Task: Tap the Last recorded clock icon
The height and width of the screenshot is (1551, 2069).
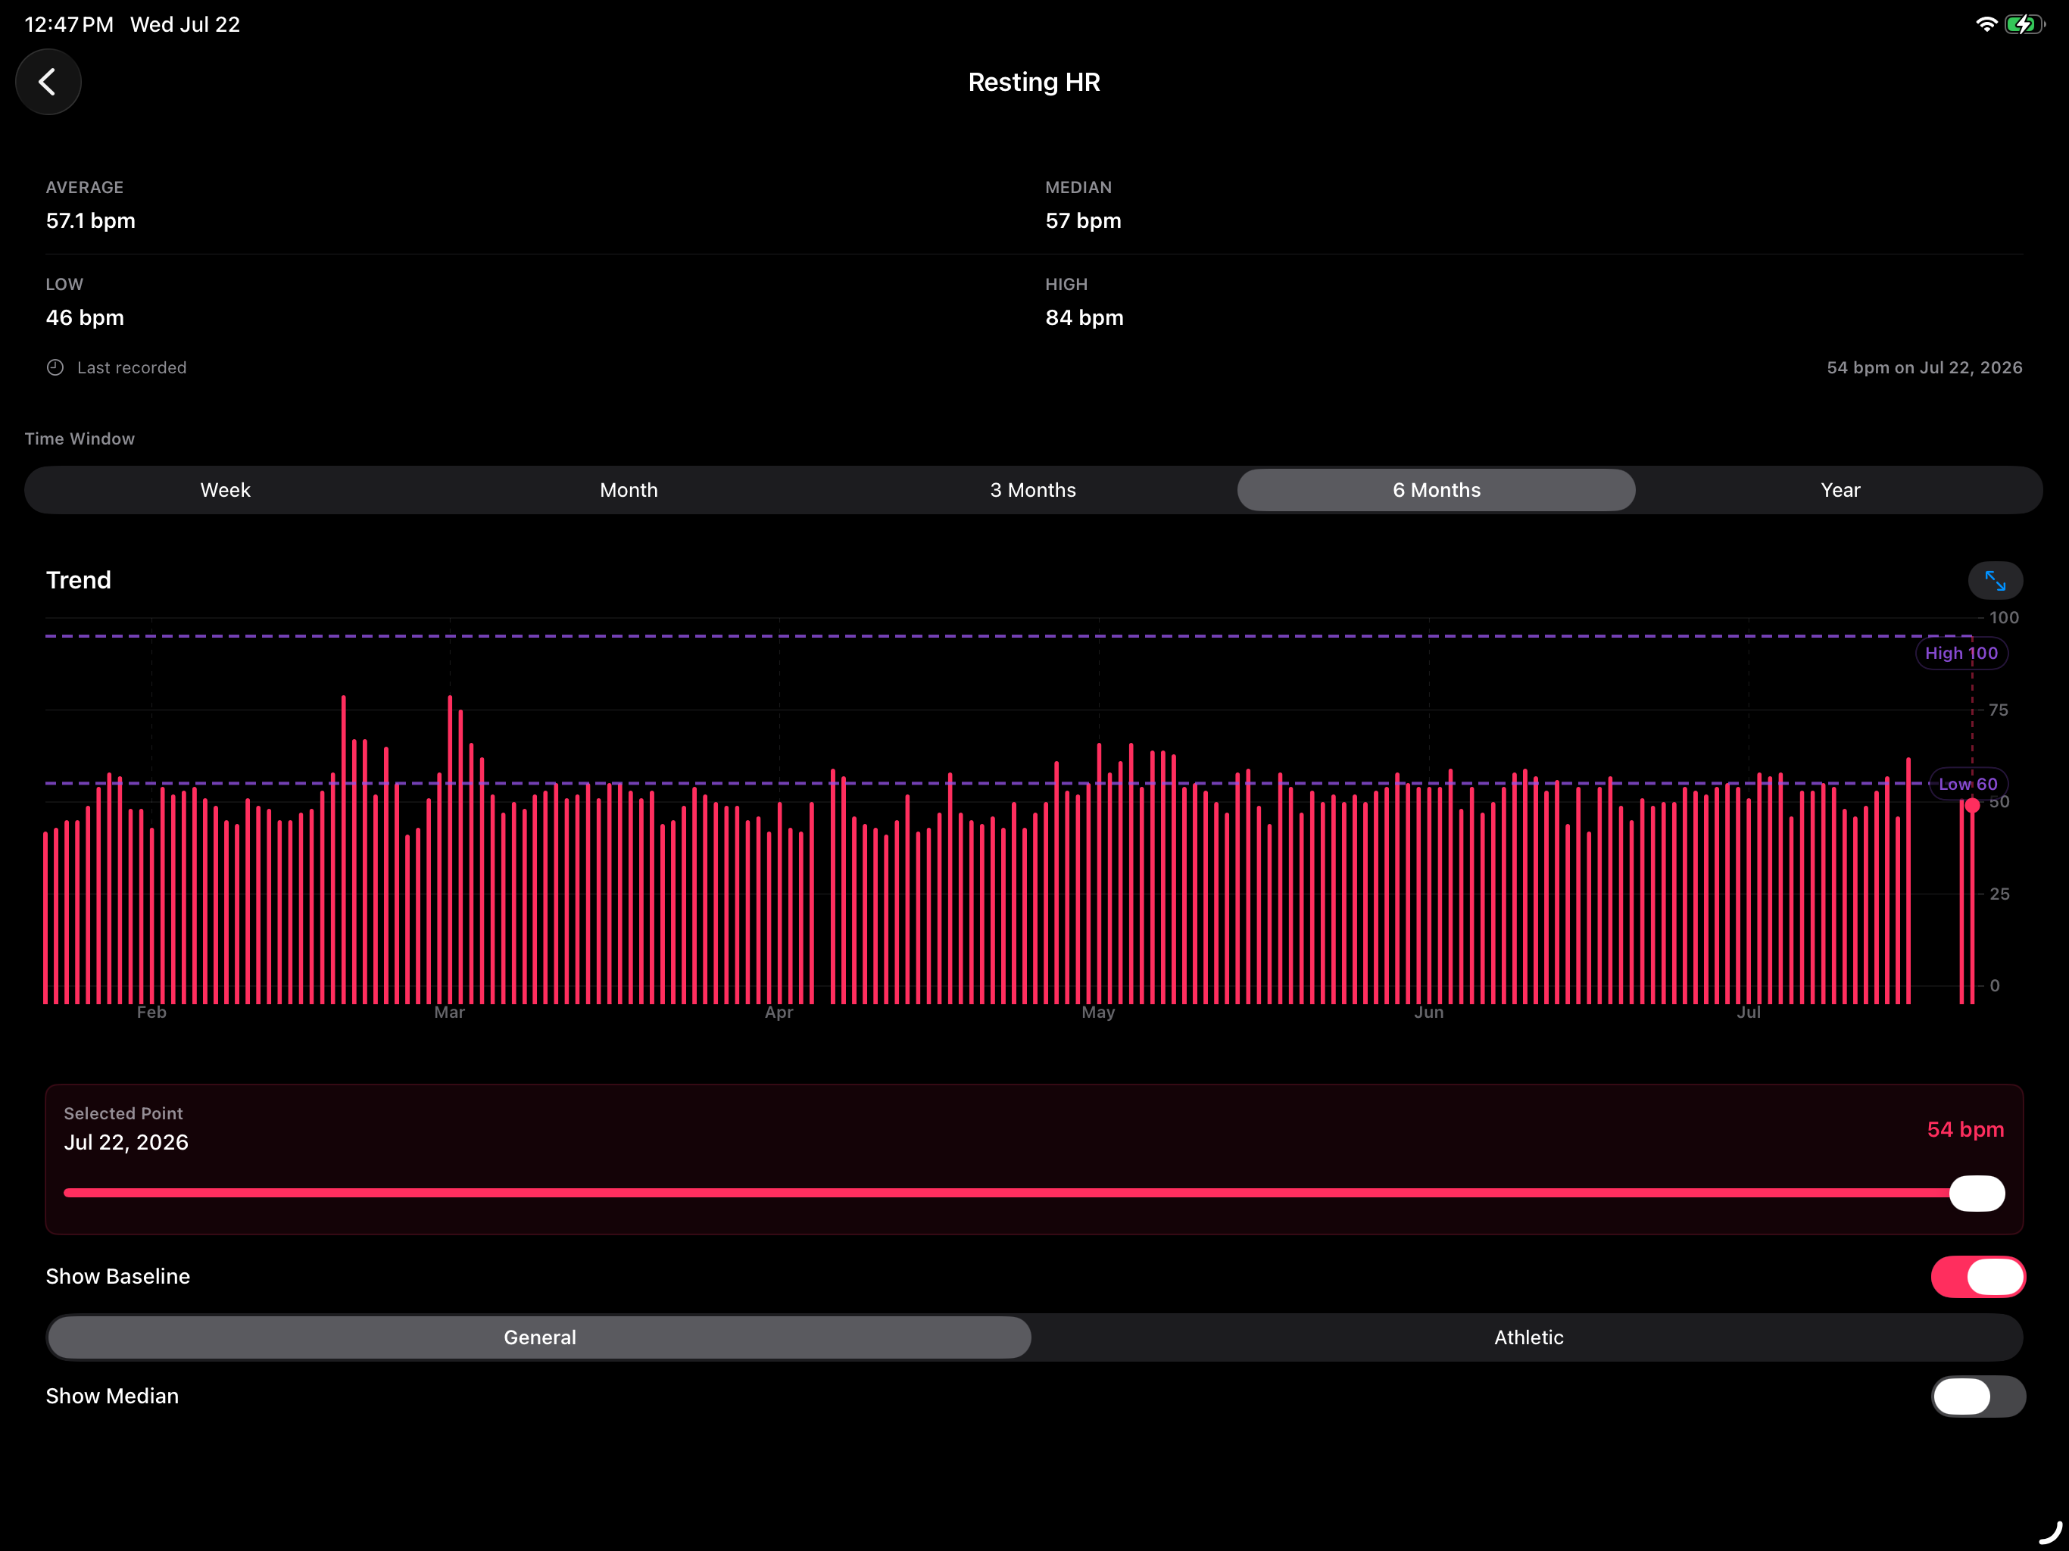Action: pyautogui.click(x=55, y=367)
